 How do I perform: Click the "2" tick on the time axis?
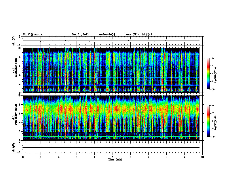59,157
